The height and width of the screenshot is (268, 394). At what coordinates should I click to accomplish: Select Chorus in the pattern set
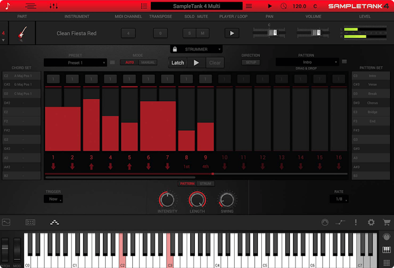[x=371, y=103]
